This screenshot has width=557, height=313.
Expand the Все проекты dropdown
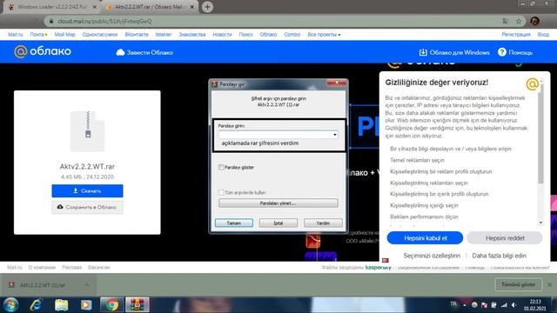(324, 35)
